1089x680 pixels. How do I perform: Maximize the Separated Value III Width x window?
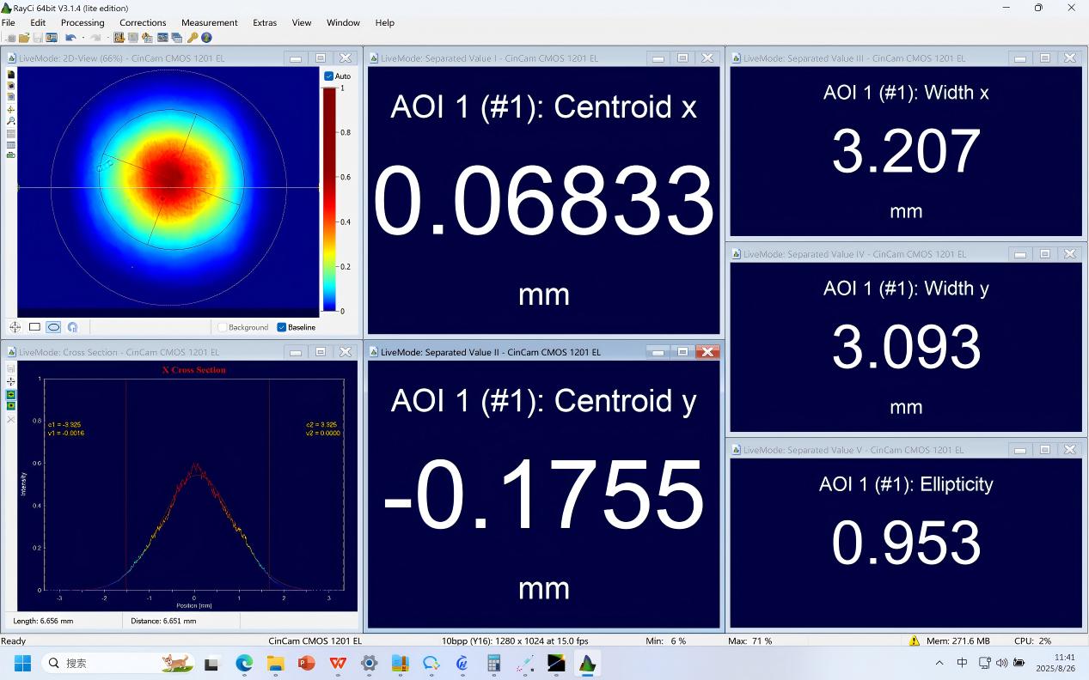(x=1045, y=58)
